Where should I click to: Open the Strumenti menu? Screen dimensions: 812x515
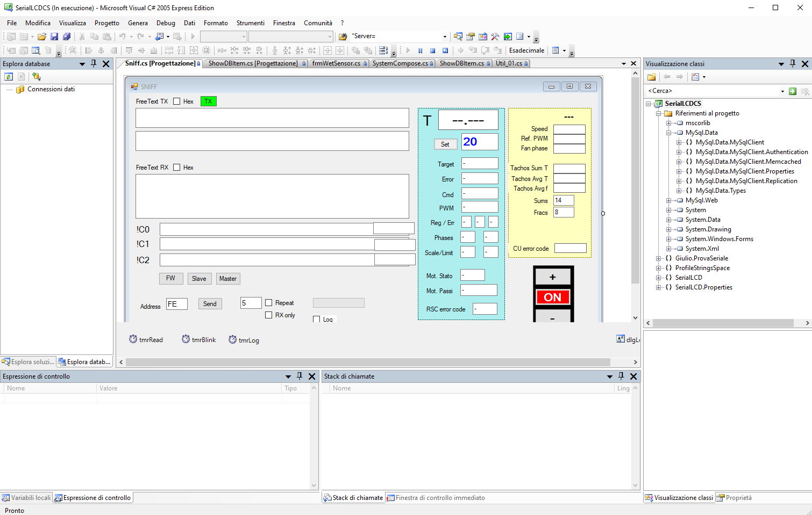[251, 23]
